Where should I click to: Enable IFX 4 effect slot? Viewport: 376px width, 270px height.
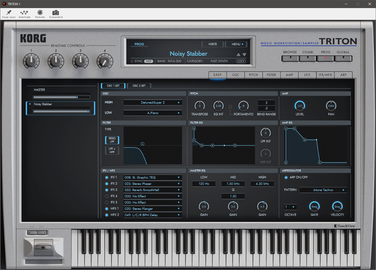pyautogui.click(x=107, y=196)
